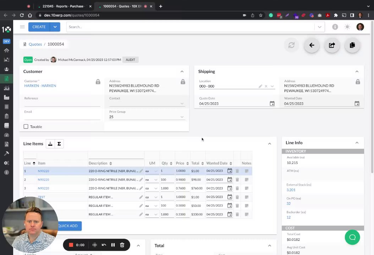Click the download line items icon
This screenshot has height=255, width=374.
pyautogui.click(x=50, y=144)
